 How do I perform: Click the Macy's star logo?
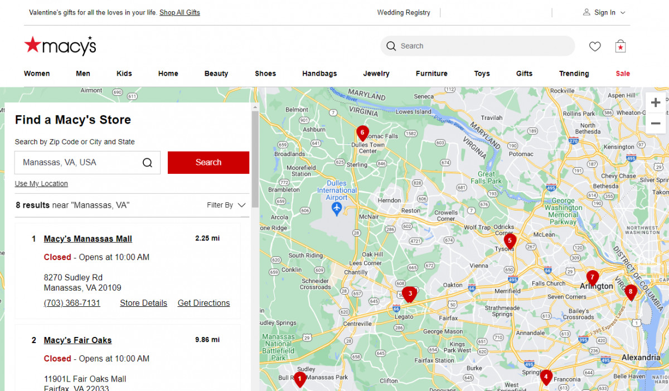[60, 46]
